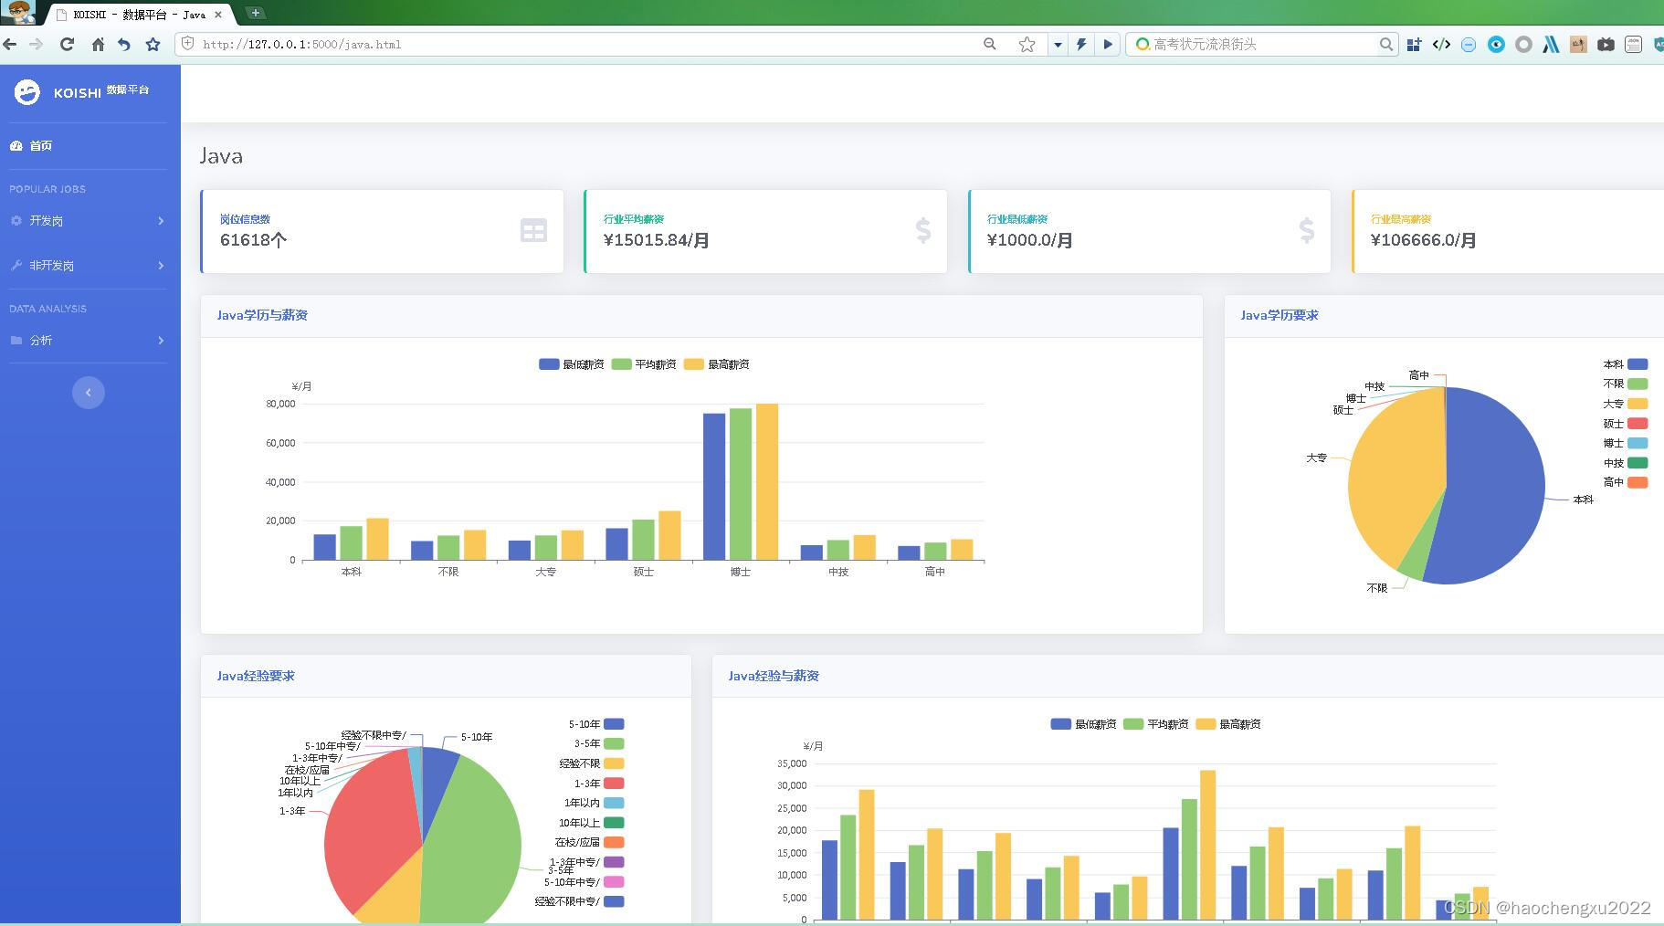Click dollar icon in 行业最低薪资 card

pyautogui.click(x=1307, y=230)
